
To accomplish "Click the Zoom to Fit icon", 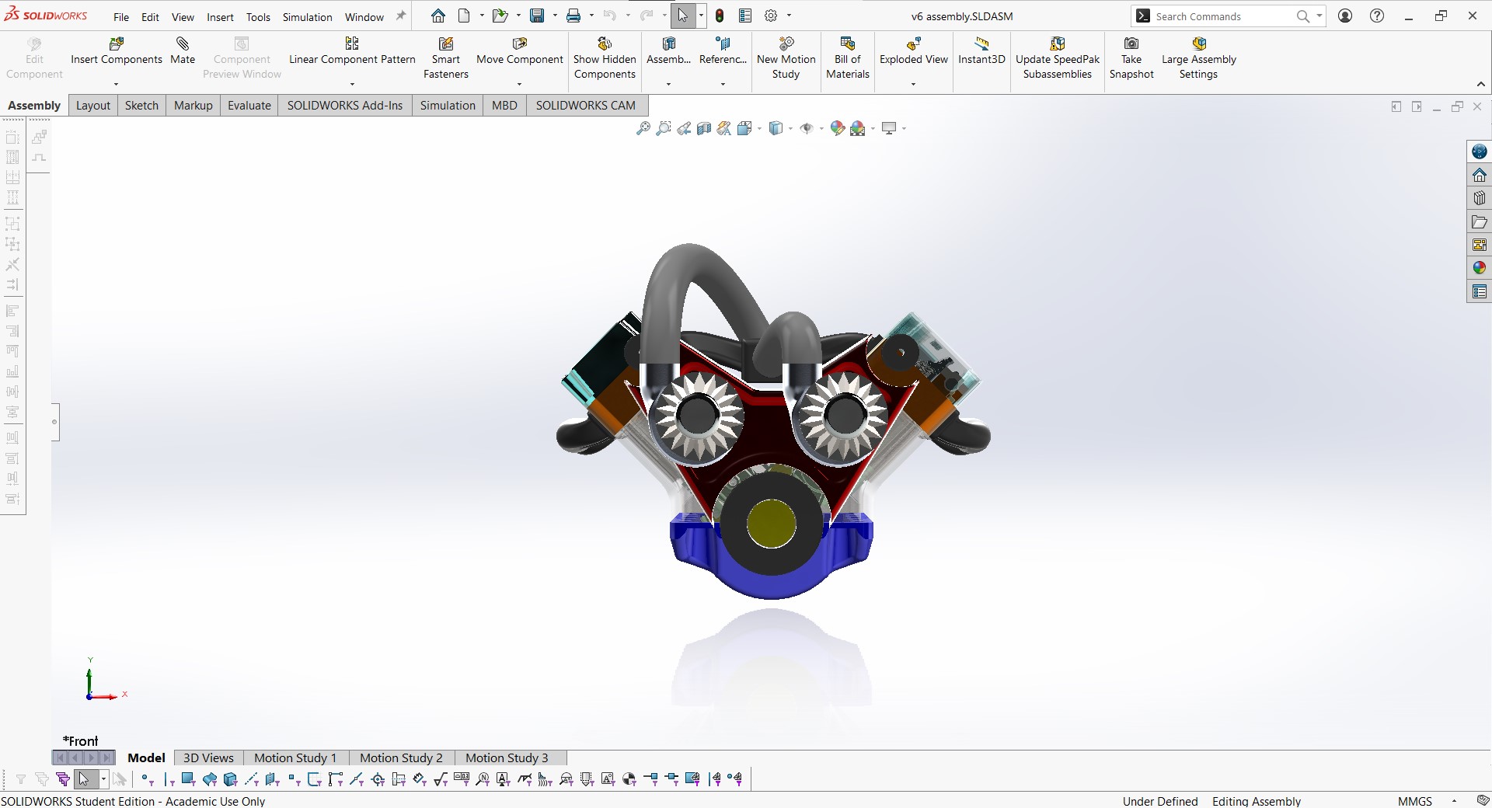I will pyautogui.click(x=643, y=129).
